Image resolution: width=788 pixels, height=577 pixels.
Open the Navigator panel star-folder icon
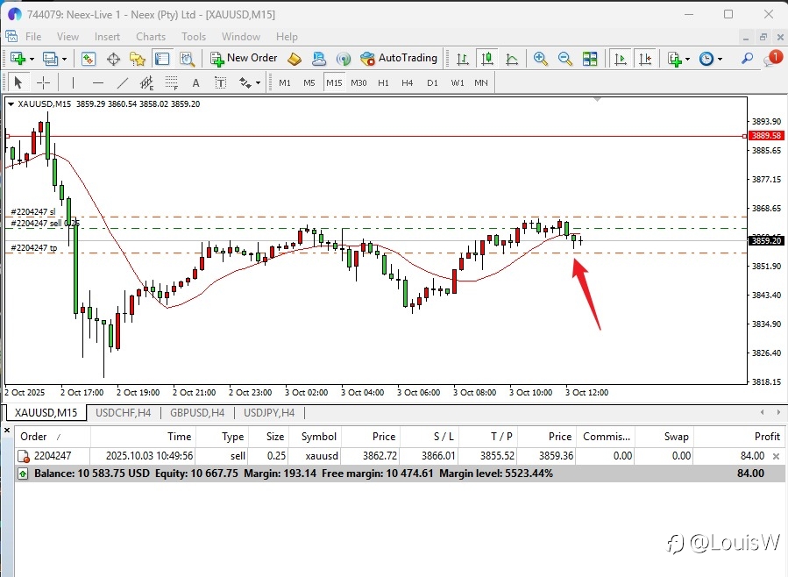click(x=138, y=59)
